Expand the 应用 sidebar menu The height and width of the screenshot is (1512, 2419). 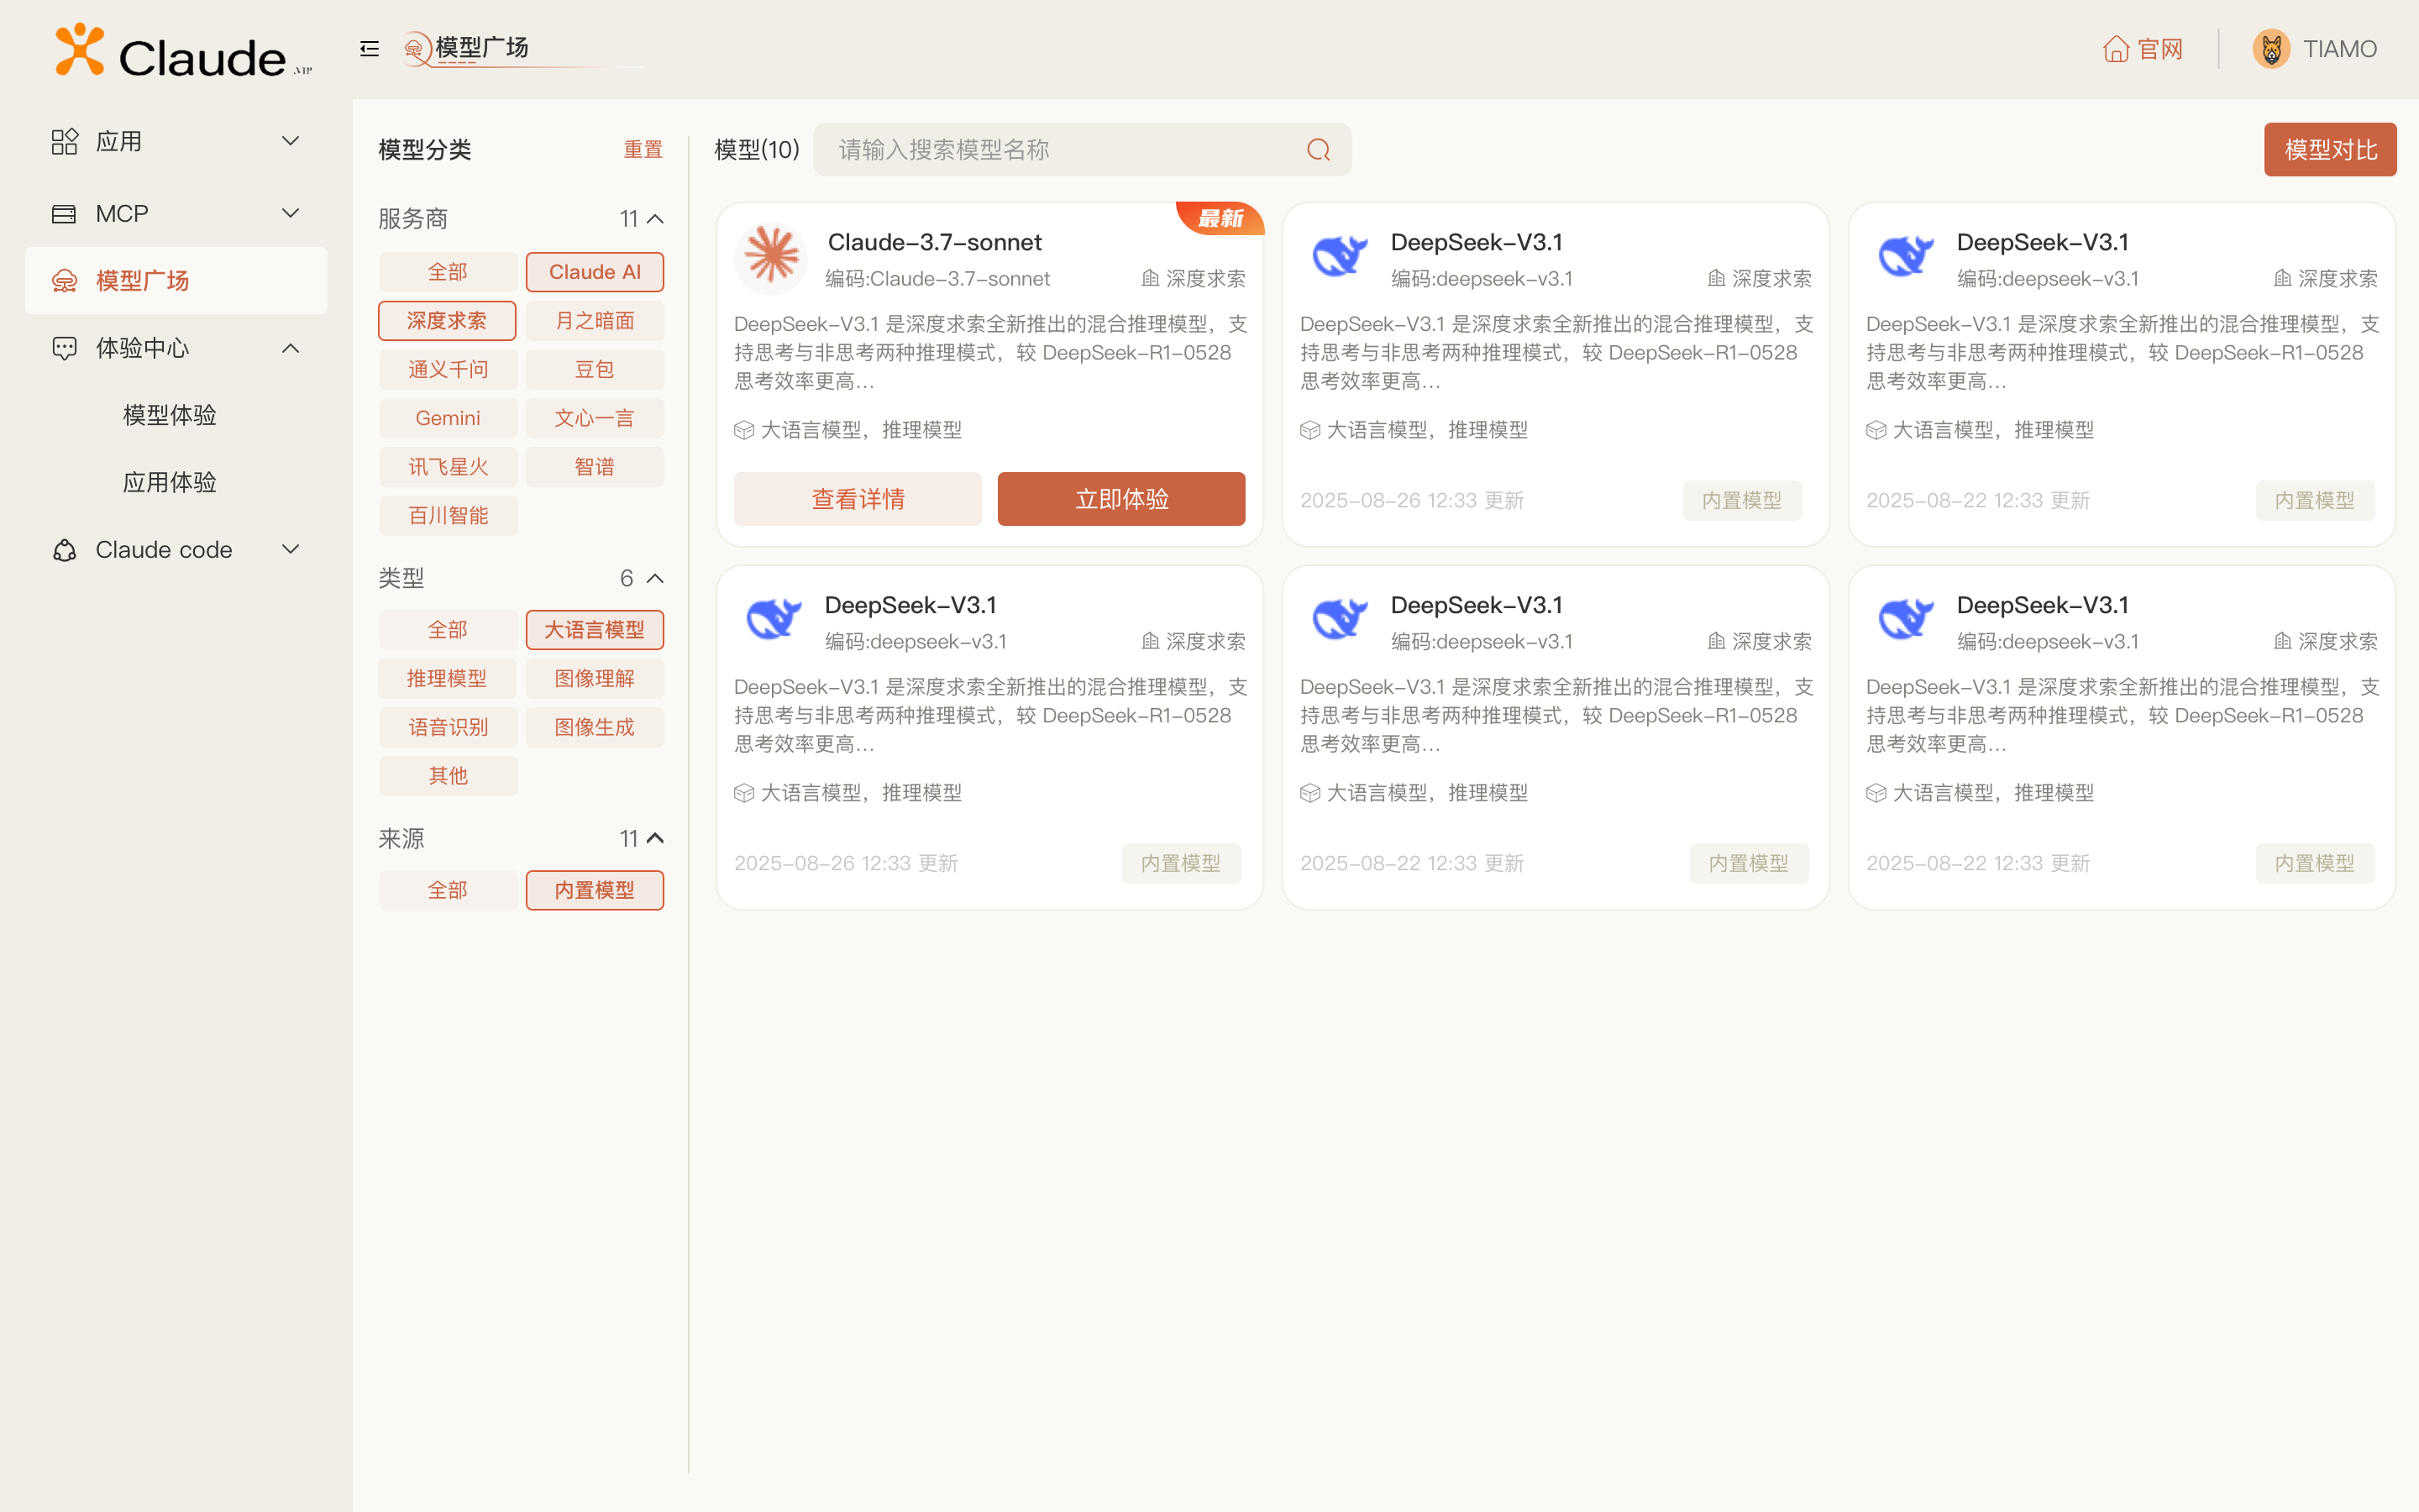pos(290,141)
